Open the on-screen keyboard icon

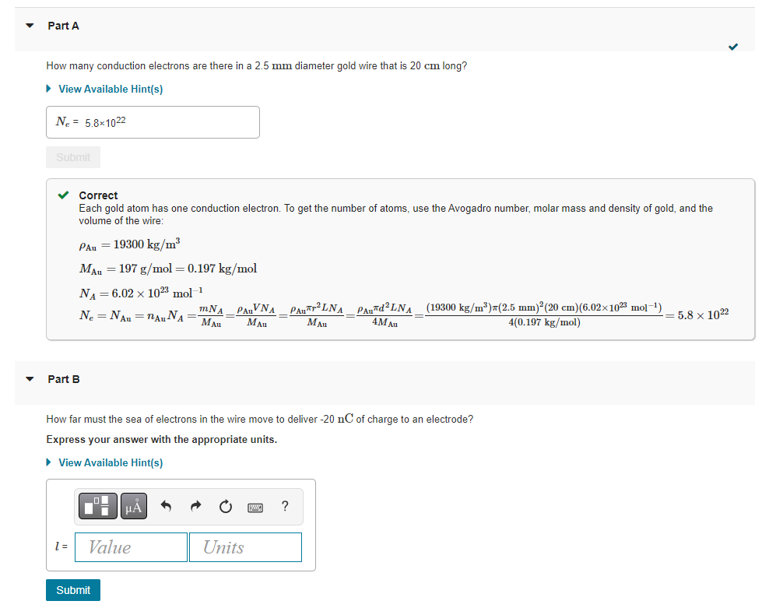(x=256, y=506)
